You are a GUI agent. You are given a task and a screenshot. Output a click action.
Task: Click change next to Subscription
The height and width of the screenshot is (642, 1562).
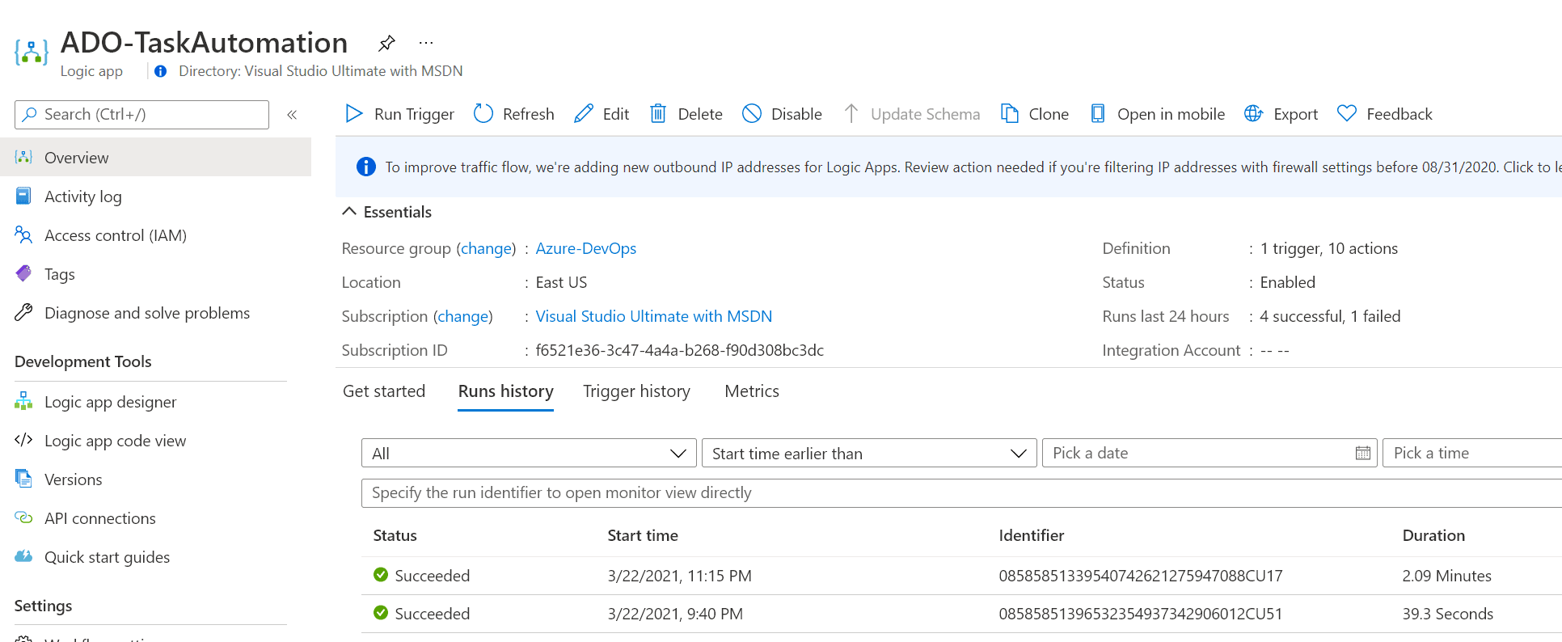click(463, 316)
